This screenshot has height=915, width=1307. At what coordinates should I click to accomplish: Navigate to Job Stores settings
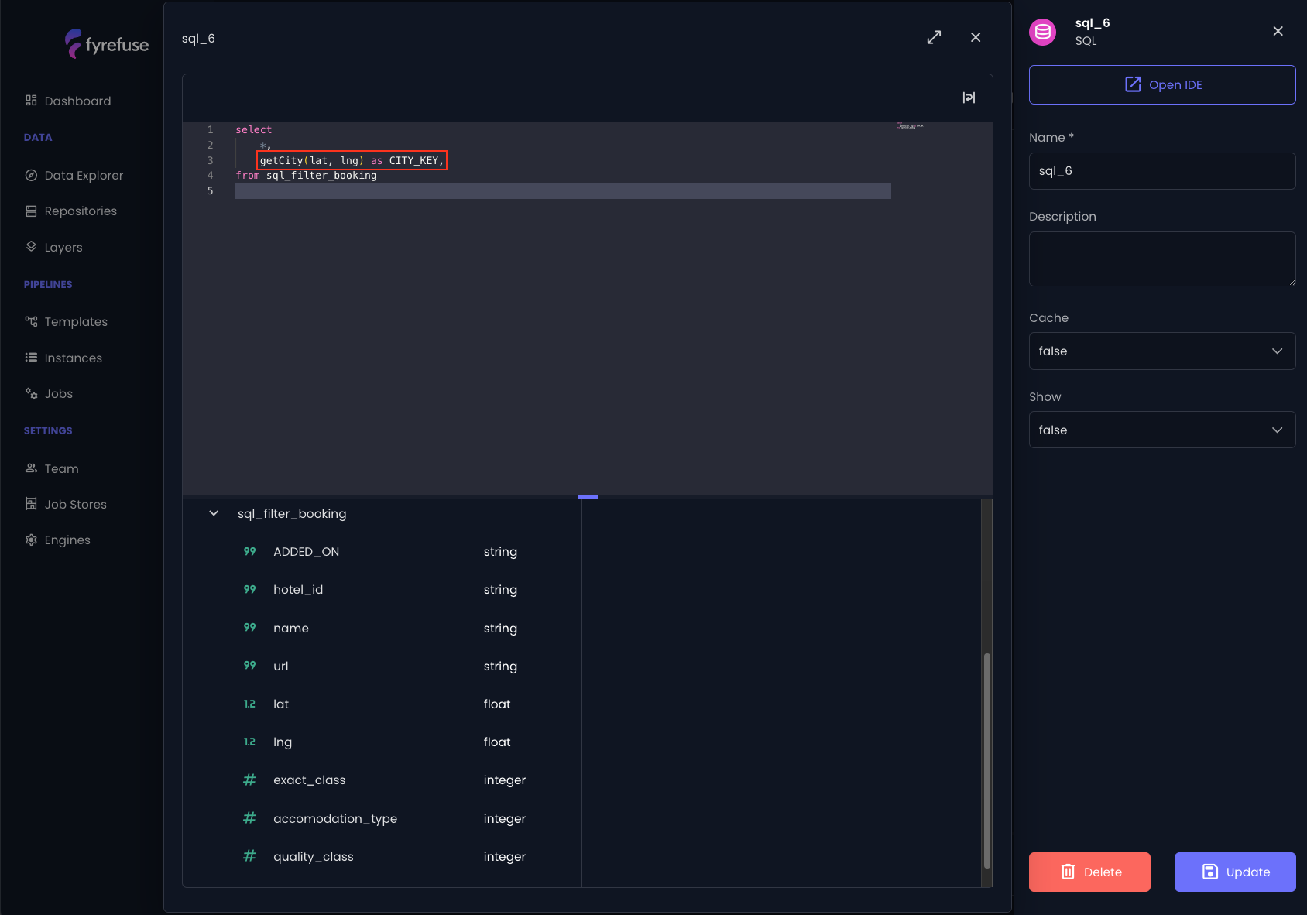pyautogui.click(x=75, y=505)
